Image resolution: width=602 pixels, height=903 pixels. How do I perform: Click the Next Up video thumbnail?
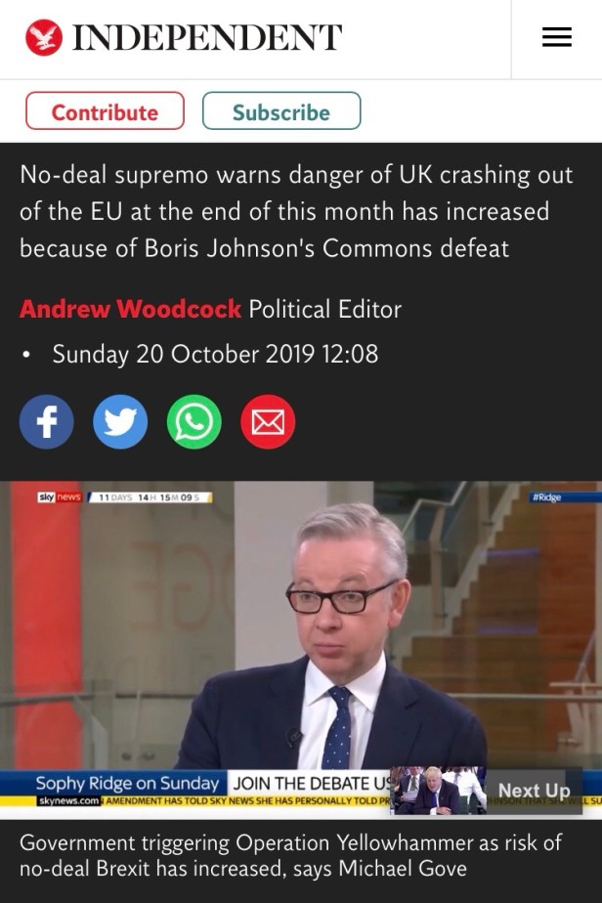[439, 791]
